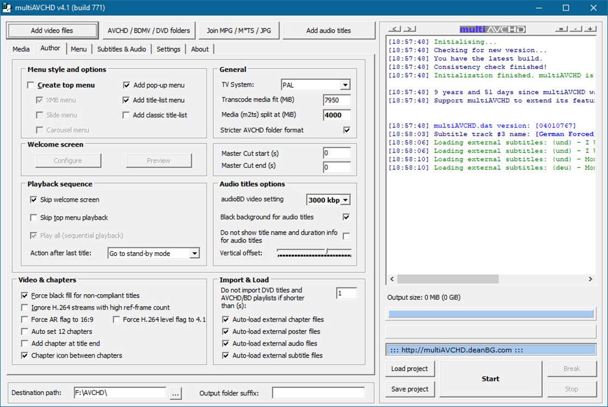Viewport: 608px width, 407px height.
Task: Toggle Stricter AVCHD folder format checkbox
Action: [347, 130]
